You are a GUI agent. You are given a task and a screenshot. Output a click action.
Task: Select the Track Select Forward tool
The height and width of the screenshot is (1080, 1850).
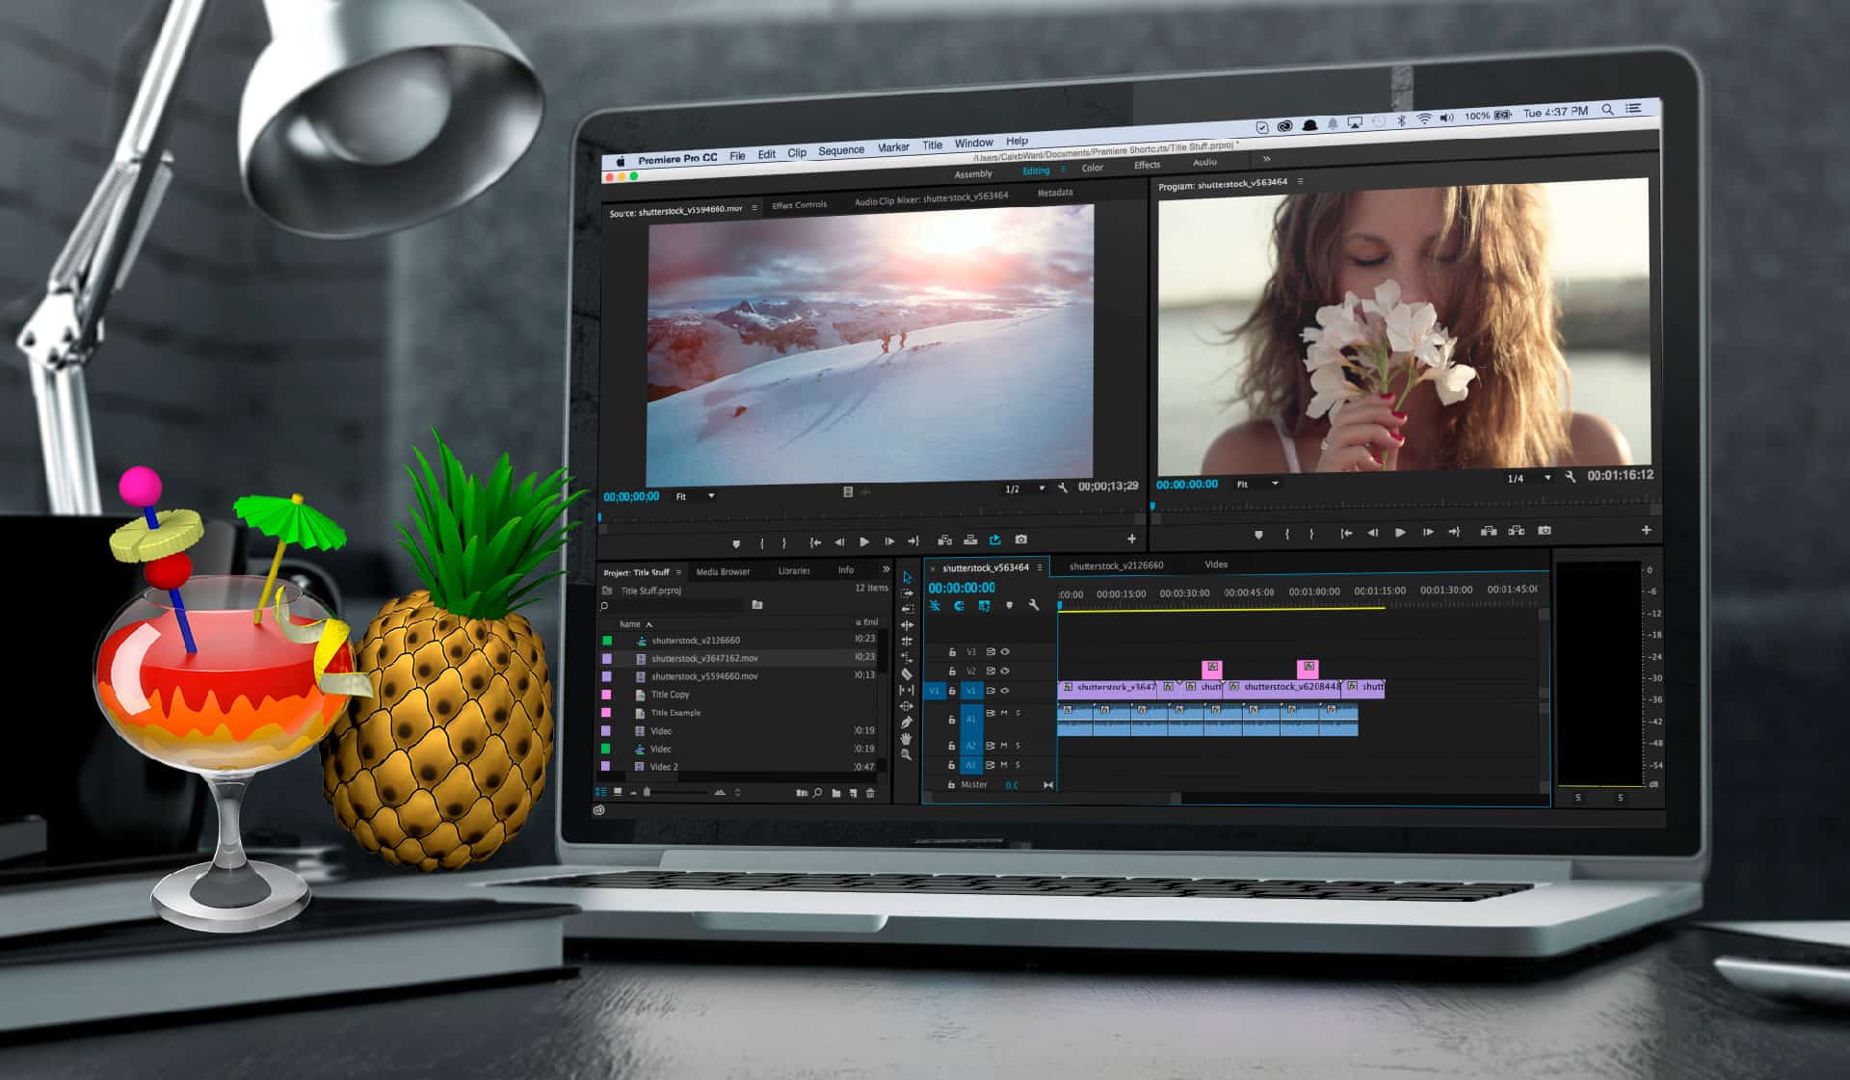[x=907, y=593]
